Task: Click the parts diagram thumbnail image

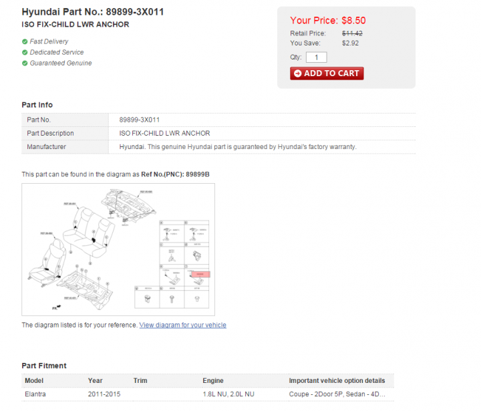Action: click(118, 249)
